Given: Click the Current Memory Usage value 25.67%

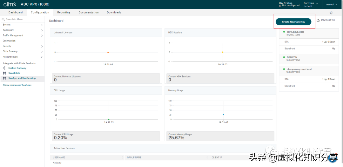Looking at the screenshot, I should (176, 138).
